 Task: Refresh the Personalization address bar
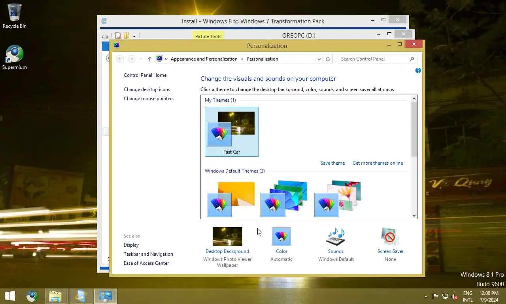[x=327, y=59]
